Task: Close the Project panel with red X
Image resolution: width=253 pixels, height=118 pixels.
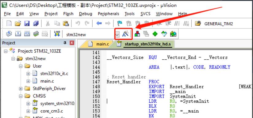Action: (x=72, y=43)
